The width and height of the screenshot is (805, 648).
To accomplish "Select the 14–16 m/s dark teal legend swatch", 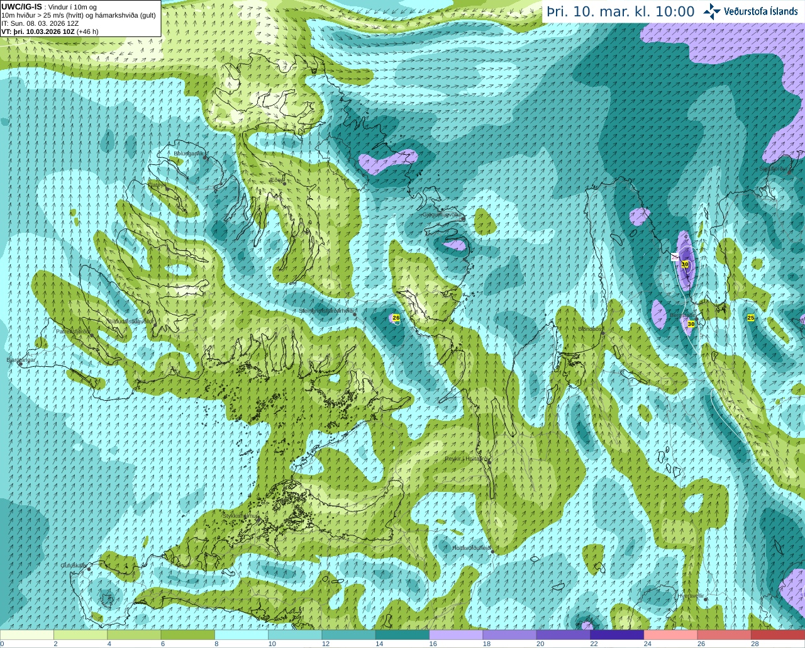I will 402,635.
